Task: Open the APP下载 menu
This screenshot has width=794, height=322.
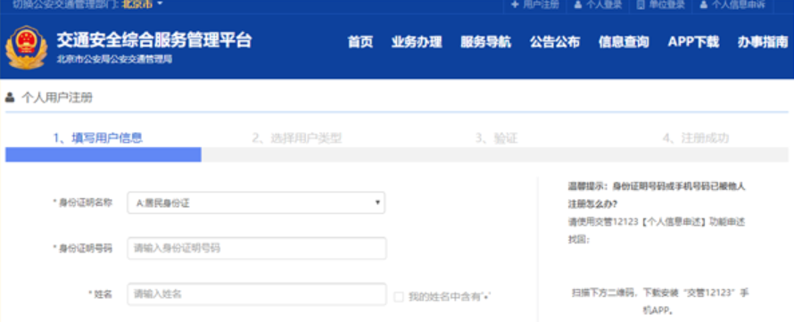Action: [x=693, y=42]
